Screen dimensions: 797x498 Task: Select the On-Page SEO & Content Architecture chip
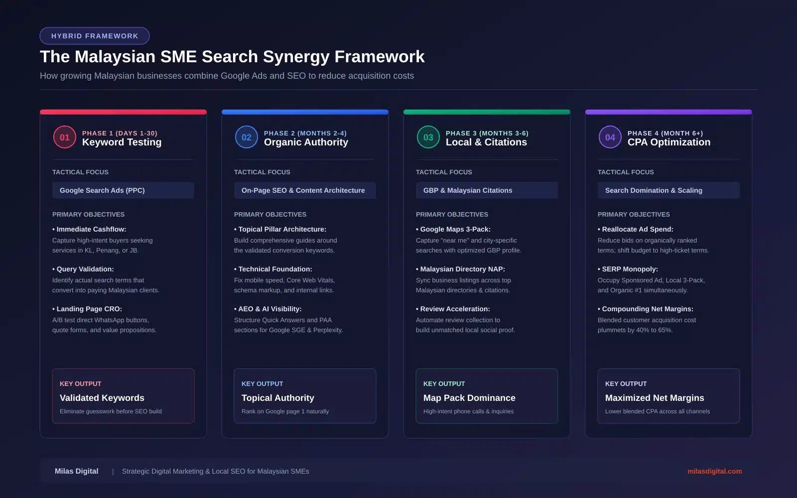pos(305,190)
